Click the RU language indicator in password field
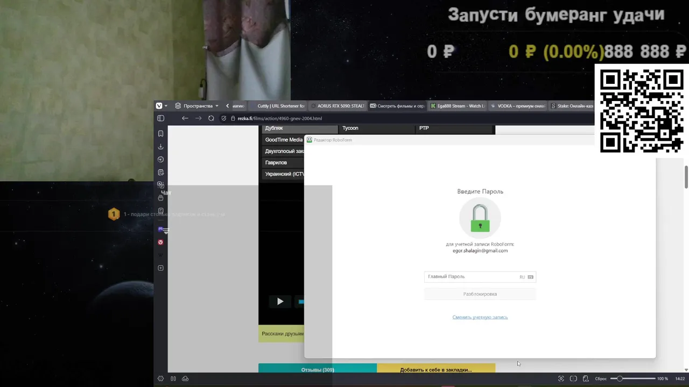Viewport: 689px width, 387px height. coord(522,277)
